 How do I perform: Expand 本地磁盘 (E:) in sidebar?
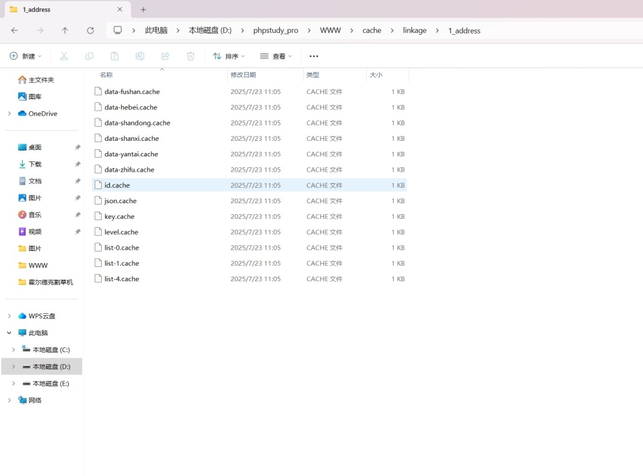[13, 383]
